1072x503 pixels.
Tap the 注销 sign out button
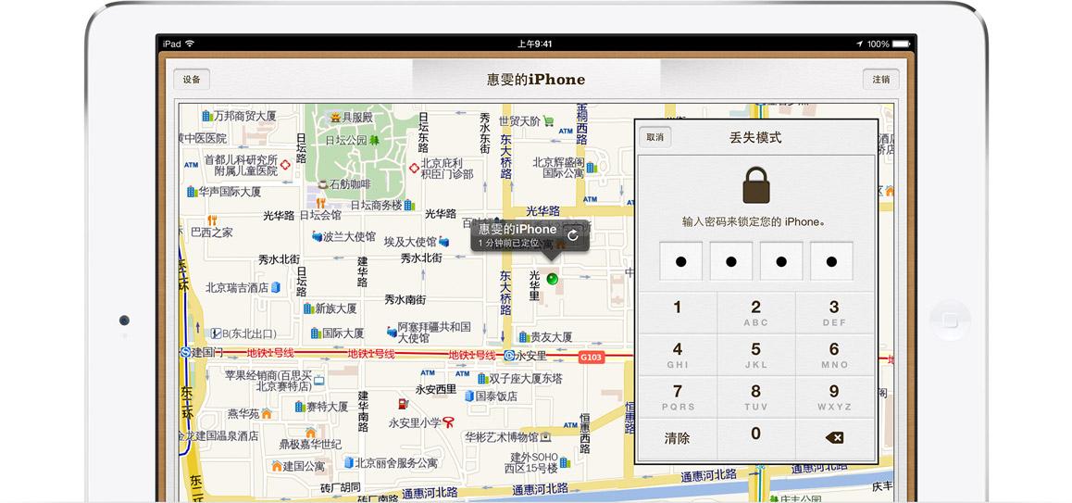(x=881, y=80)
